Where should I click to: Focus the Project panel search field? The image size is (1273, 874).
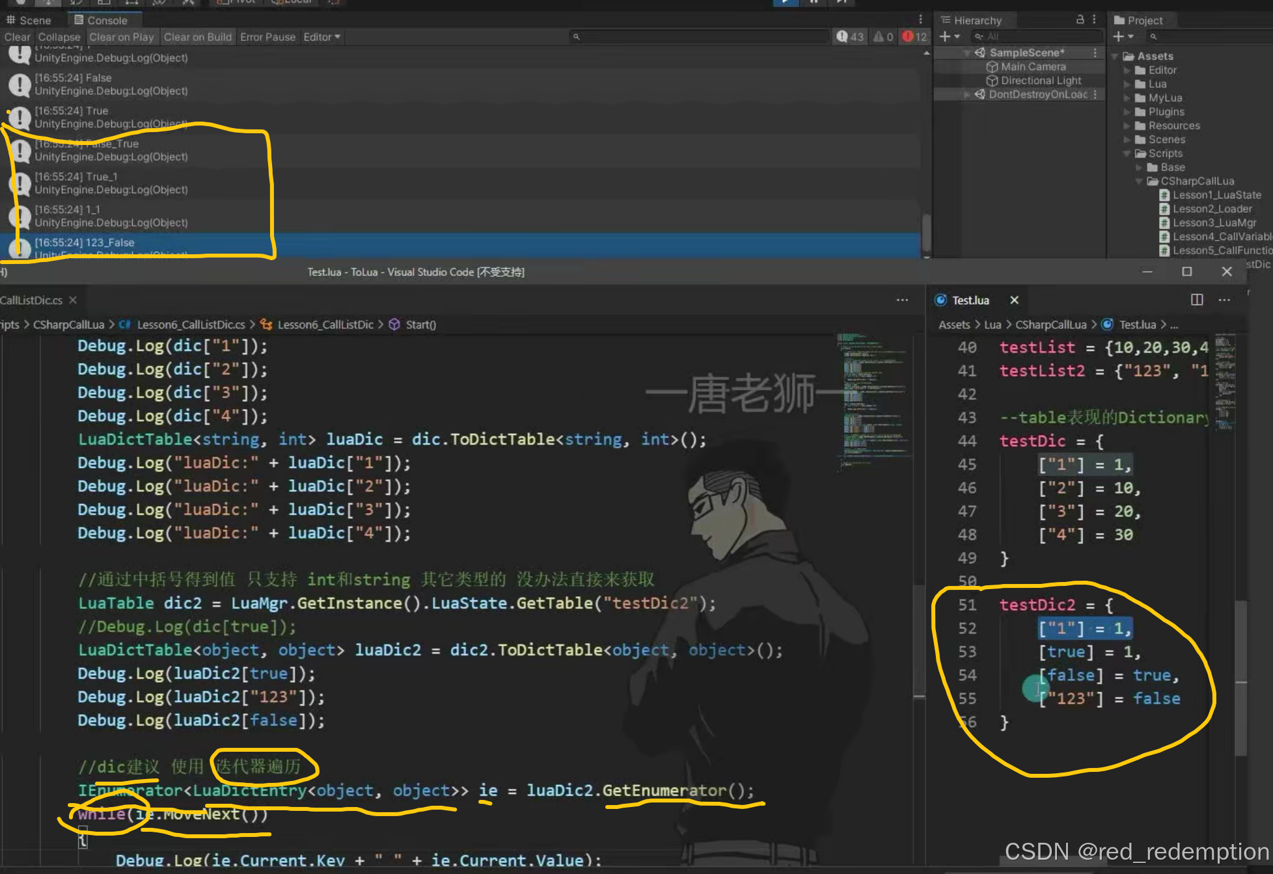[1209, 36]
